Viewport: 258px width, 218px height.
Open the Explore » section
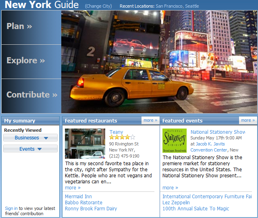tap(31, 62)
